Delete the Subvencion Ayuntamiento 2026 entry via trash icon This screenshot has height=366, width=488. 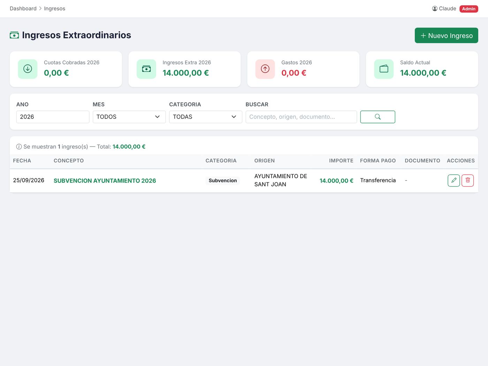(x=468, y=181)
